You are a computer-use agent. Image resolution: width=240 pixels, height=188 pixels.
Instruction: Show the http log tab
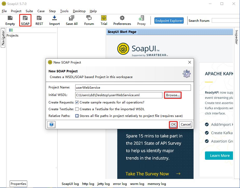88,184
